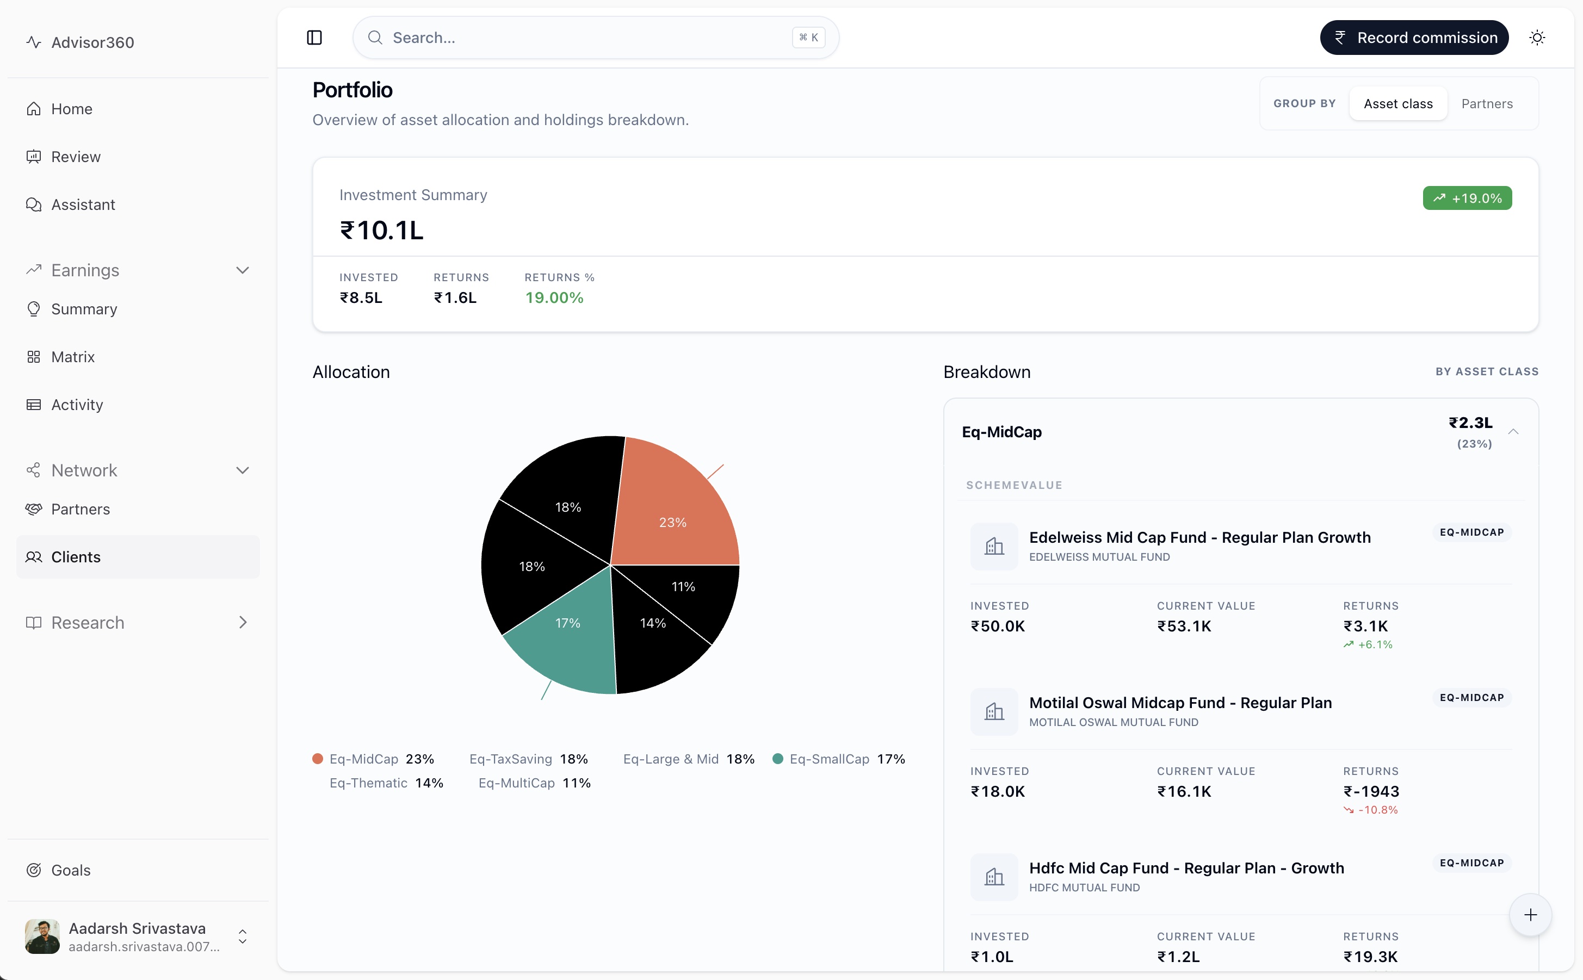Click the Eq-MidCap section header
Image resolution: width=1583 pixels, height=980 pixels.
pyautogui.click(x=1241, y=432)
